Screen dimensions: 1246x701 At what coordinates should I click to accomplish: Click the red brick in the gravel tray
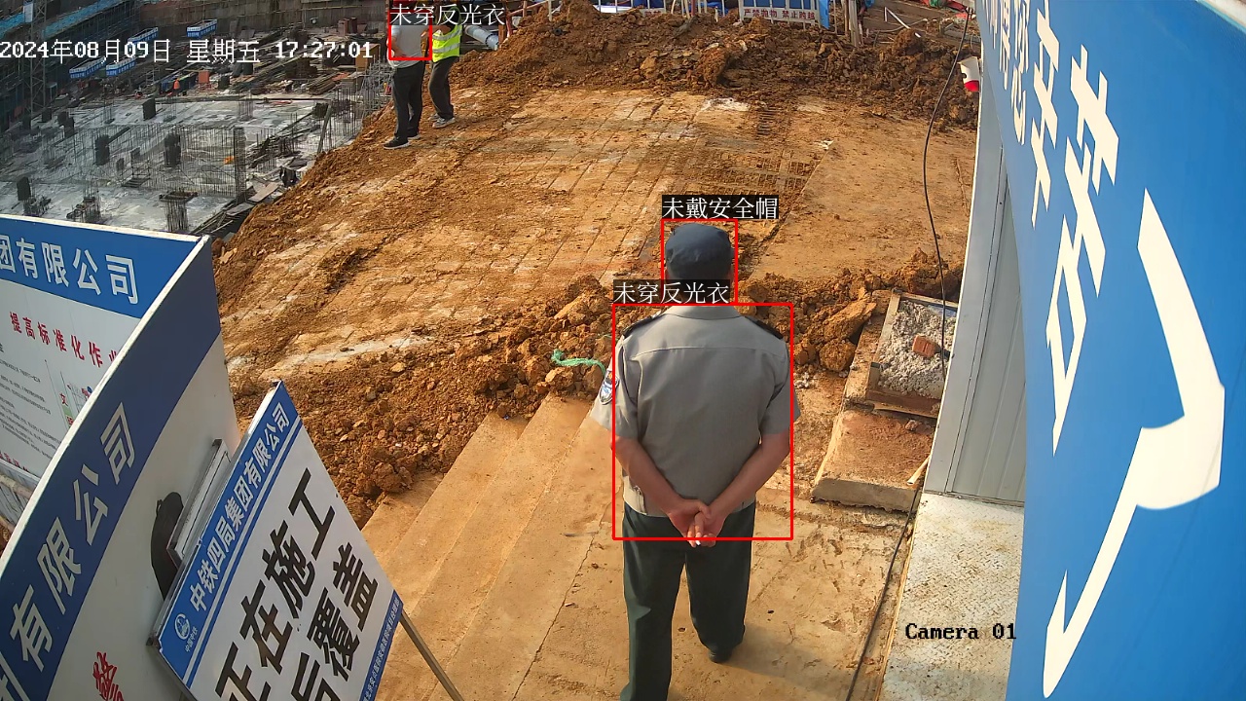[x=924, y=346]
